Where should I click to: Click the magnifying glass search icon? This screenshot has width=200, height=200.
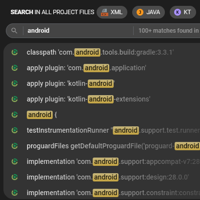(x=14, y=31)
